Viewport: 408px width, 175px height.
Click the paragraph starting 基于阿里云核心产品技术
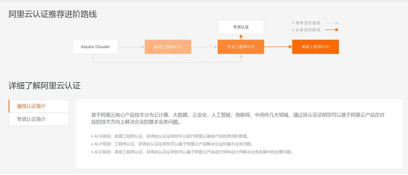pos(238,118)
